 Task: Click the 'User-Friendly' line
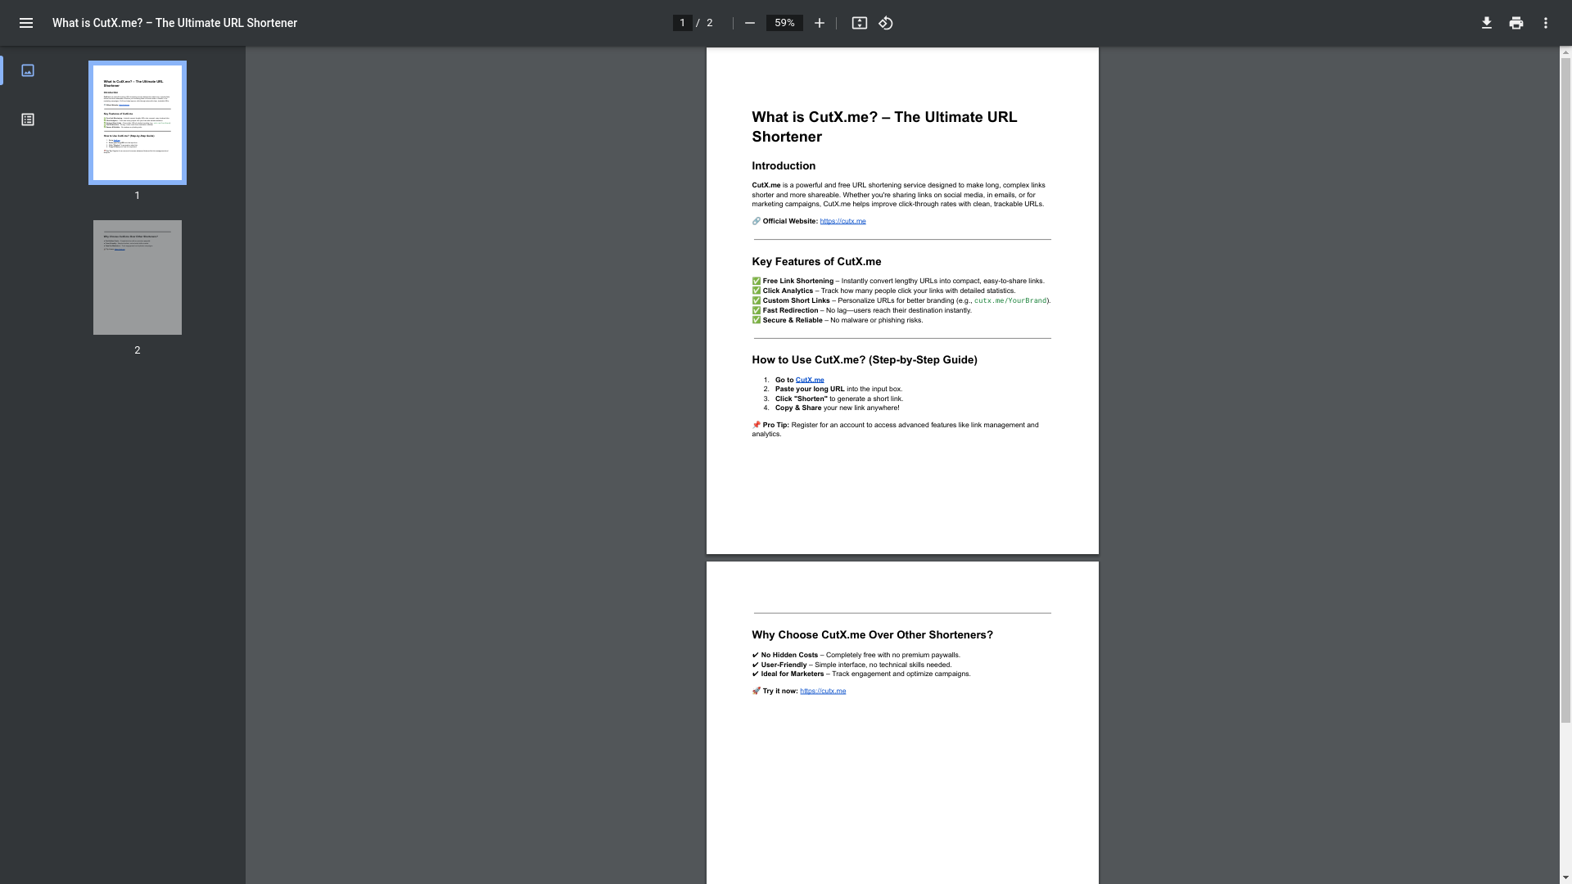pyautogui.click(x=851, y=665)
